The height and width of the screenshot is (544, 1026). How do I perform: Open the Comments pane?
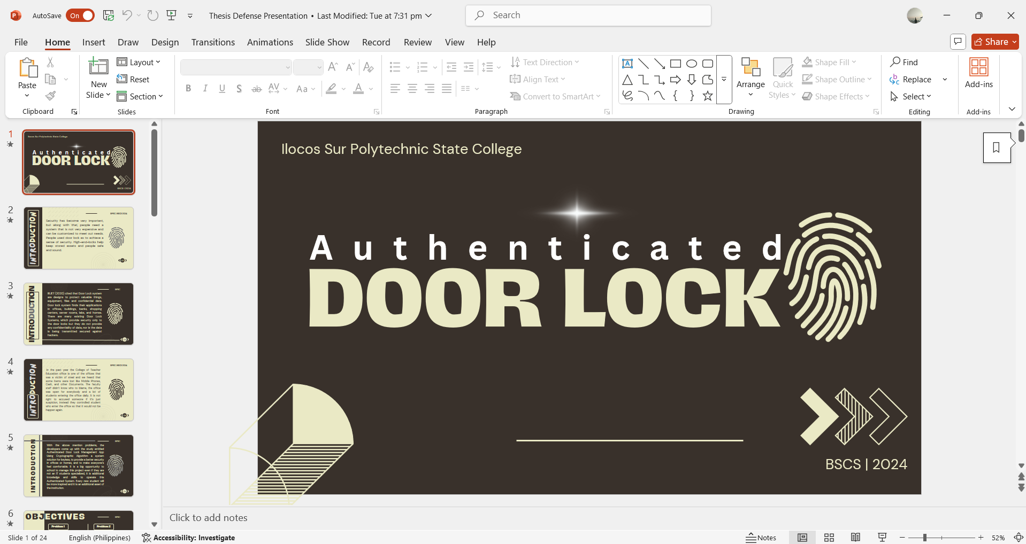(x=958, y=42)
